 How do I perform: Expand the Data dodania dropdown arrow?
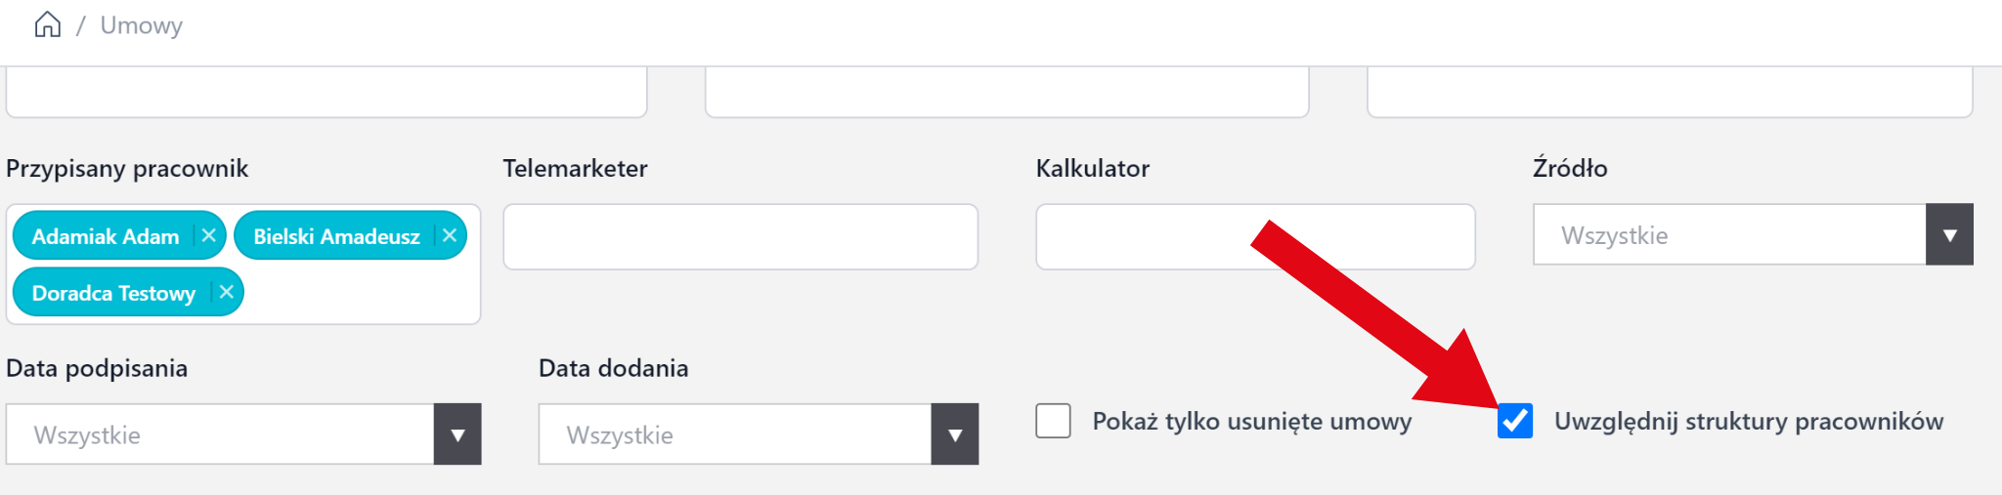click(x=955, y=434)
